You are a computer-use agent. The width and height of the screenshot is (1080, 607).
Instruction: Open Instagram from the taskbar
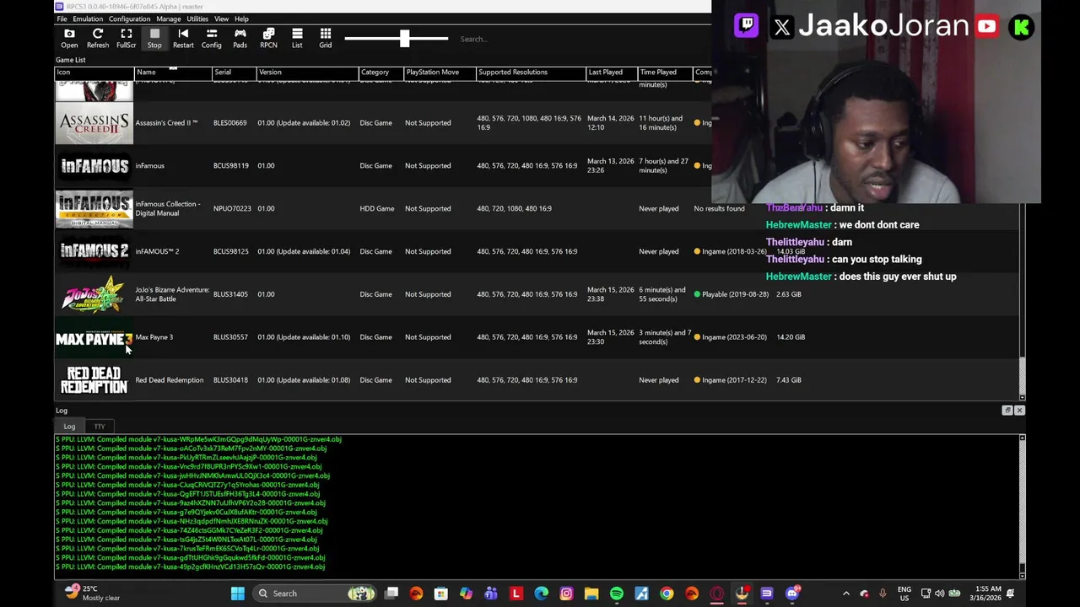coord(566,594)
